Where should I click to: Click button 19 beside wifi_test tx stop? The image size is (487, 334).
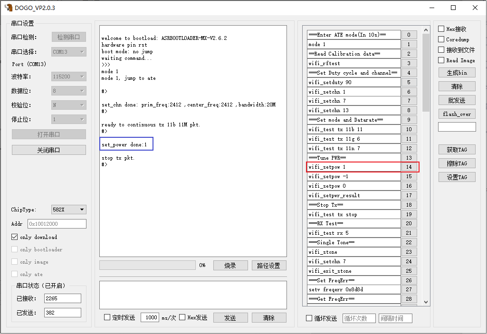409,214
